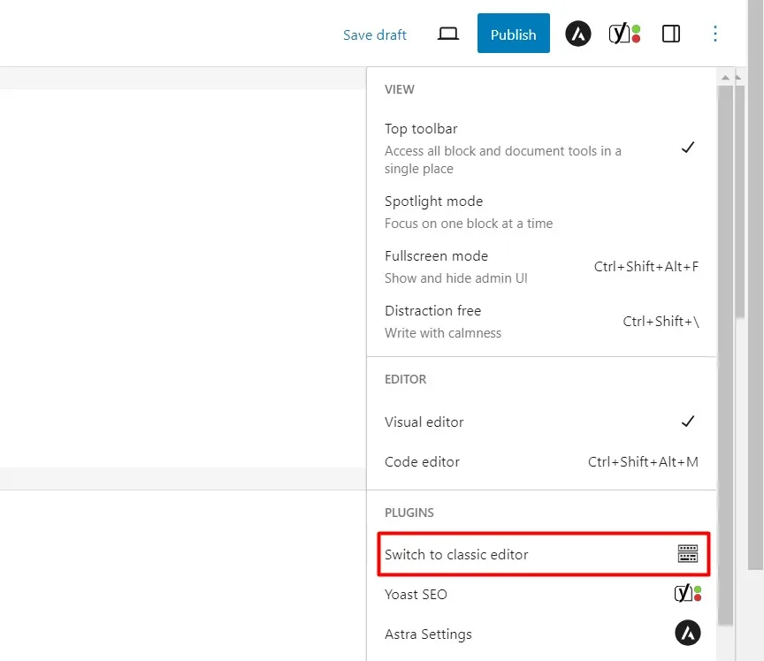This screenshot has width=764, height=661.
Task: Click keyboard icon beside classic editor
Action: (x=687, y=554)
